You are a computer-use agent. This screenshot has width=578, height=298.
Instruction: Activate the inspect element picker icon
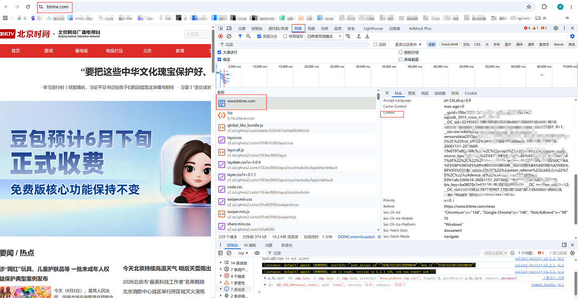(220, 29)
